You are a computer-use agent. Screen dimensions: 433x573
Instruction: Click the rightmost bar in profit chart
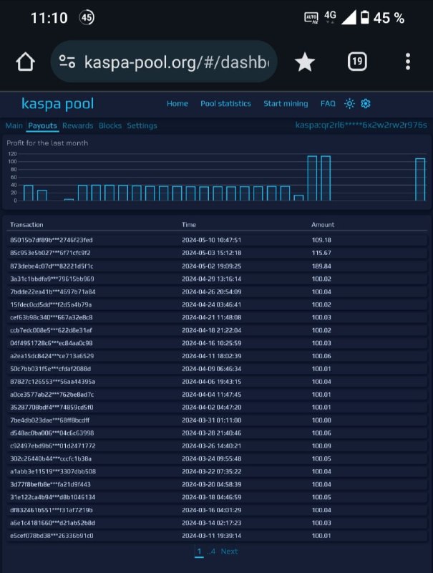(x=420, y=179)
